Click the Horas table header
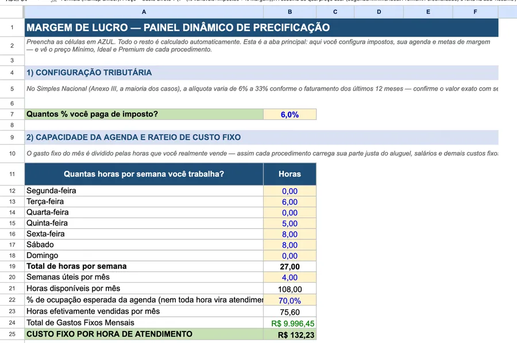This screenshot has height=343, width=517. pos(290,174)
